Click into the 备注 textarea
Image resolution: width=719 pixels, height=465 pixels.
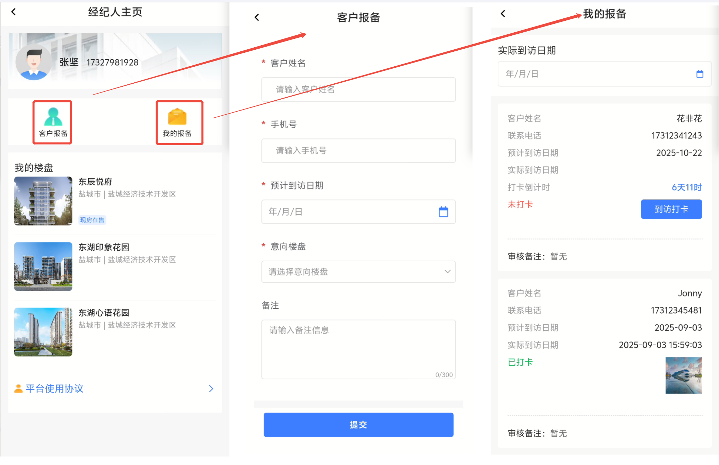point(358,349)
